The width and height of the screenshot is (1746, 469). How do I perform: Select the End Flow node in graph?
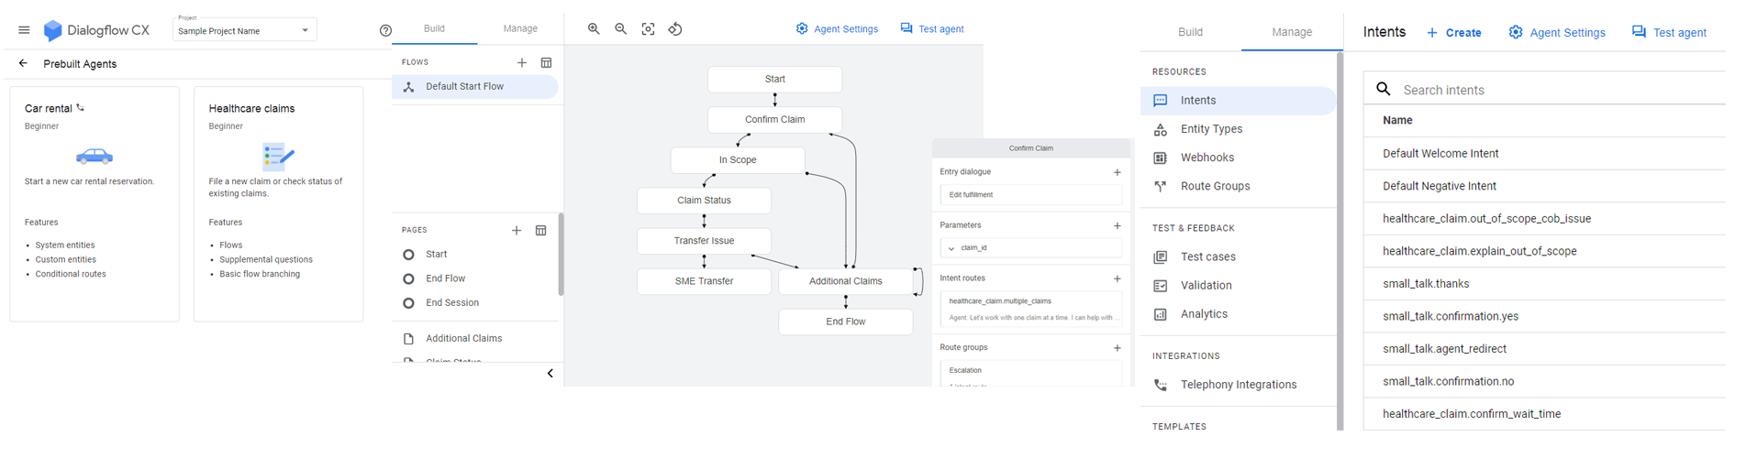tap(845, 322)
